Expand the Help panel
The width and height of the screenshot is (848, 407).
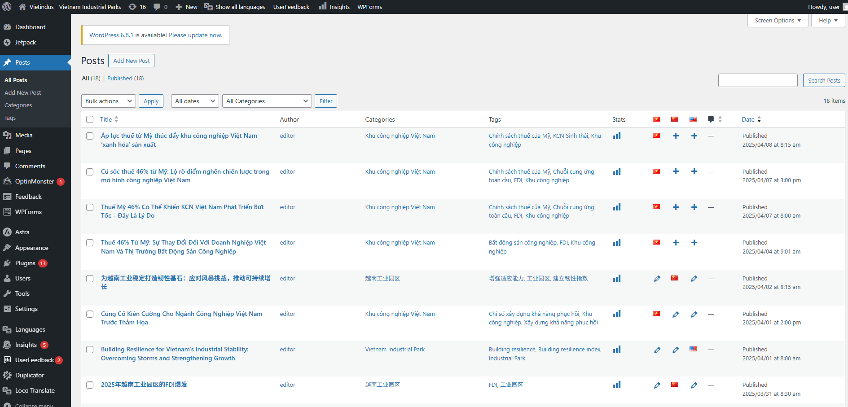tap(828, 21)
